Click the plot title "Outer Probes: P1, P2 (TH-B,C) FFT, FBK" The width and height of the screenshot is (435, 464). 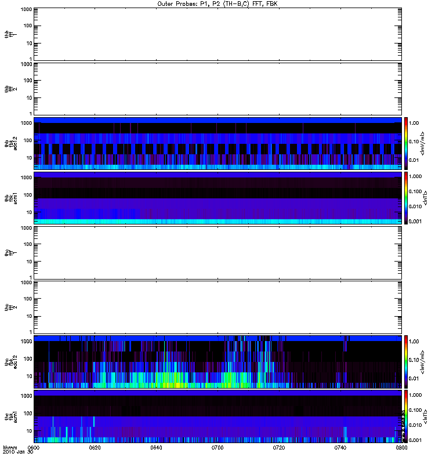click(217, 4)
